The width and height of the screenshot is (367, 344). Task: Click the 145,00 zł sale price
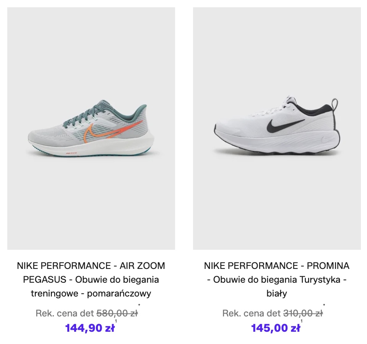[276, 328]
